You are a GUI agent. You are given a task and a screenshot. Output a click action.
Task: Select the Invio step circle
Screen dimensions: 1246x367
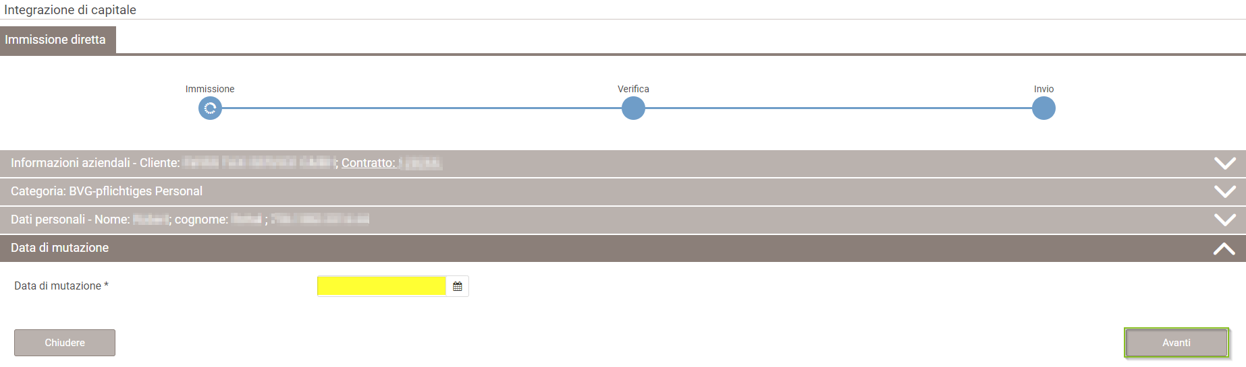[x=1044, y=108]
